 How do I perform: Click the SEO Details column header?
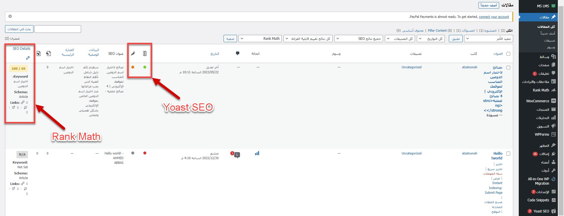21,49
